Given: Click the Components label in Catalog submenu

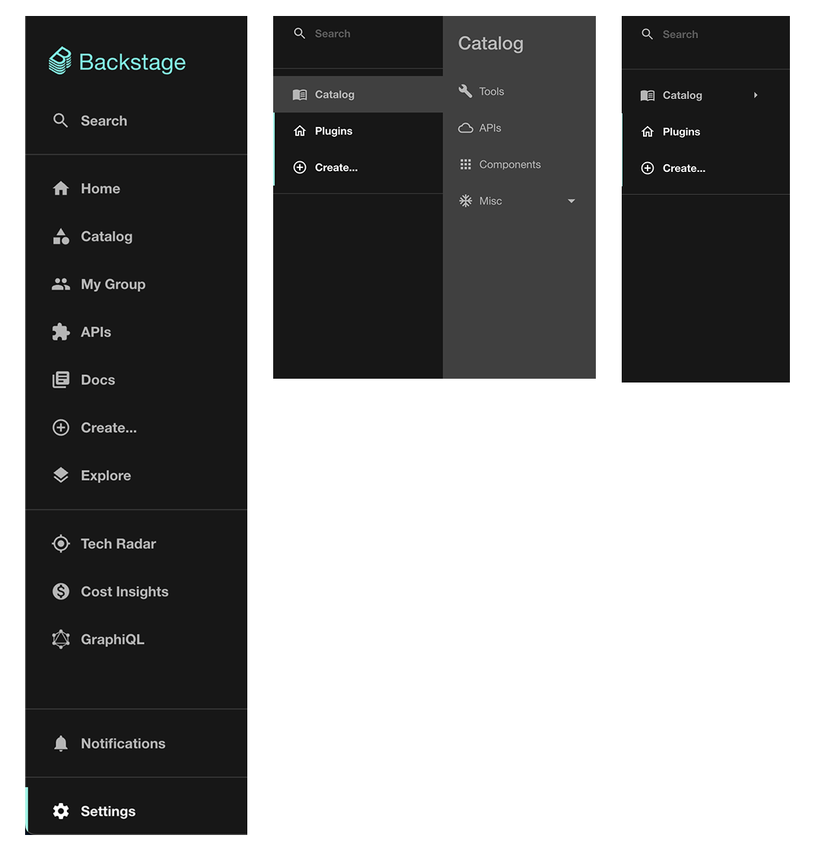Looking at the screenshot, I should tap(510, 164).
